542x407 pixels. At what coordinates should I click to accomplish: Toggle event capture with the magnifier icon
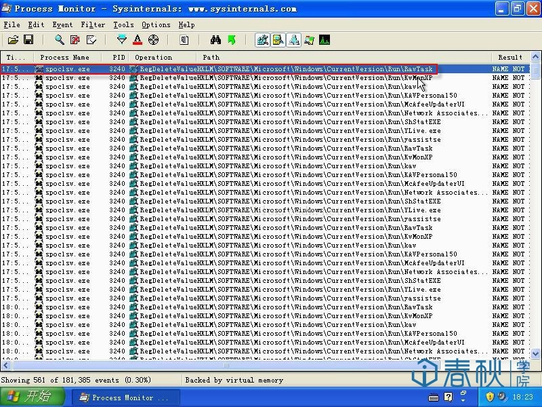pyautogui.click(x=60, y=40)
